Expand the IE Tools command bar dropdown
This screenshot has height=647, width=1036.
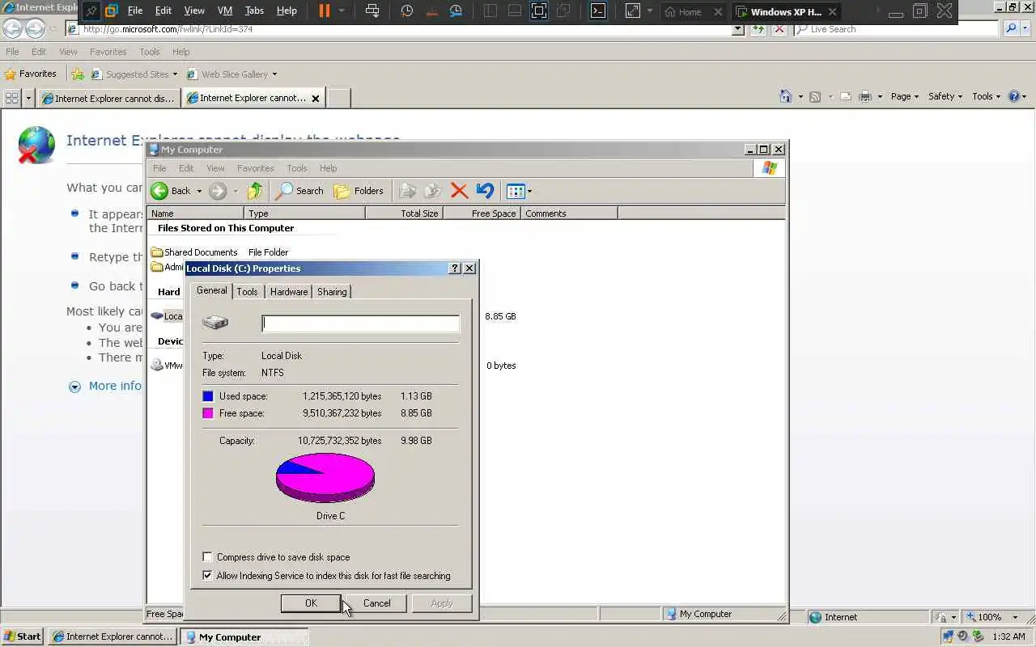click(x=986, y=96)
